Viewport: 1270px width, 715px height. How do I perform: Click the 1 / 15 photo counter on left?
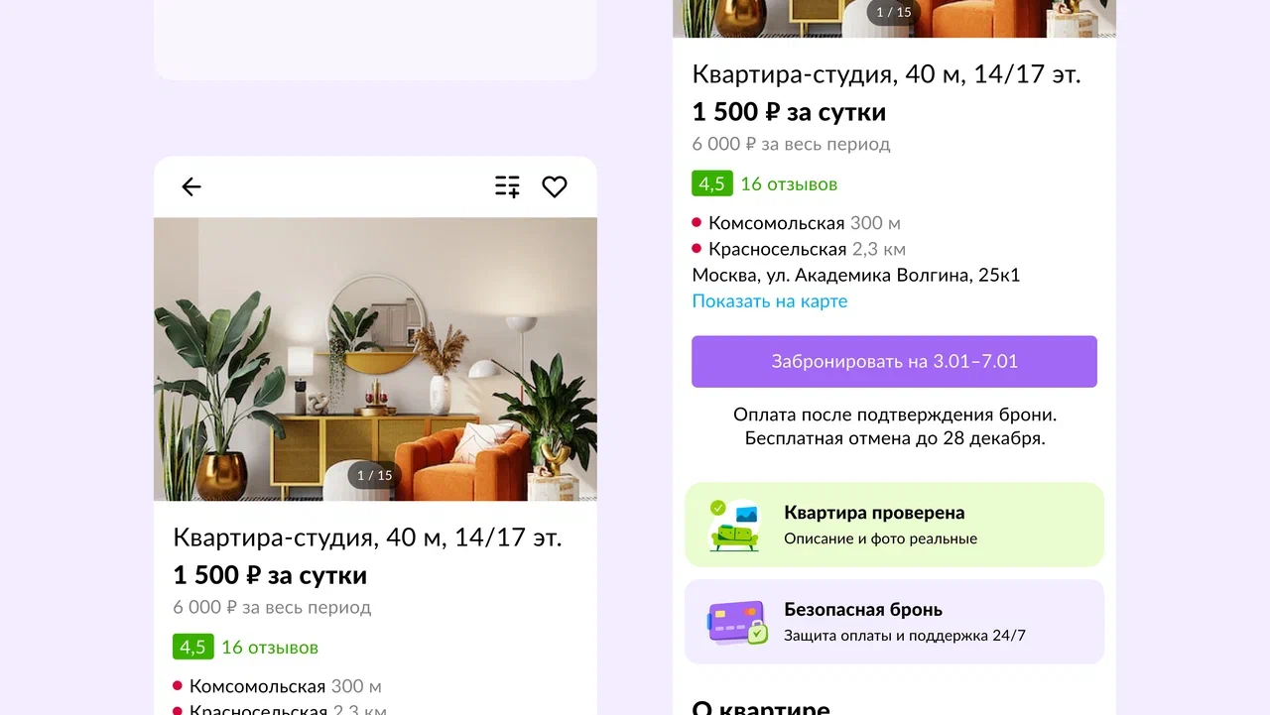tap(375, 475)
